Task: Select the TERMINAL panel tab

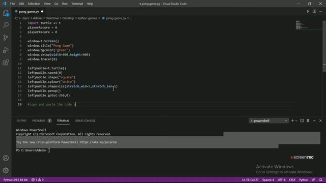Action: click(63, 120)
